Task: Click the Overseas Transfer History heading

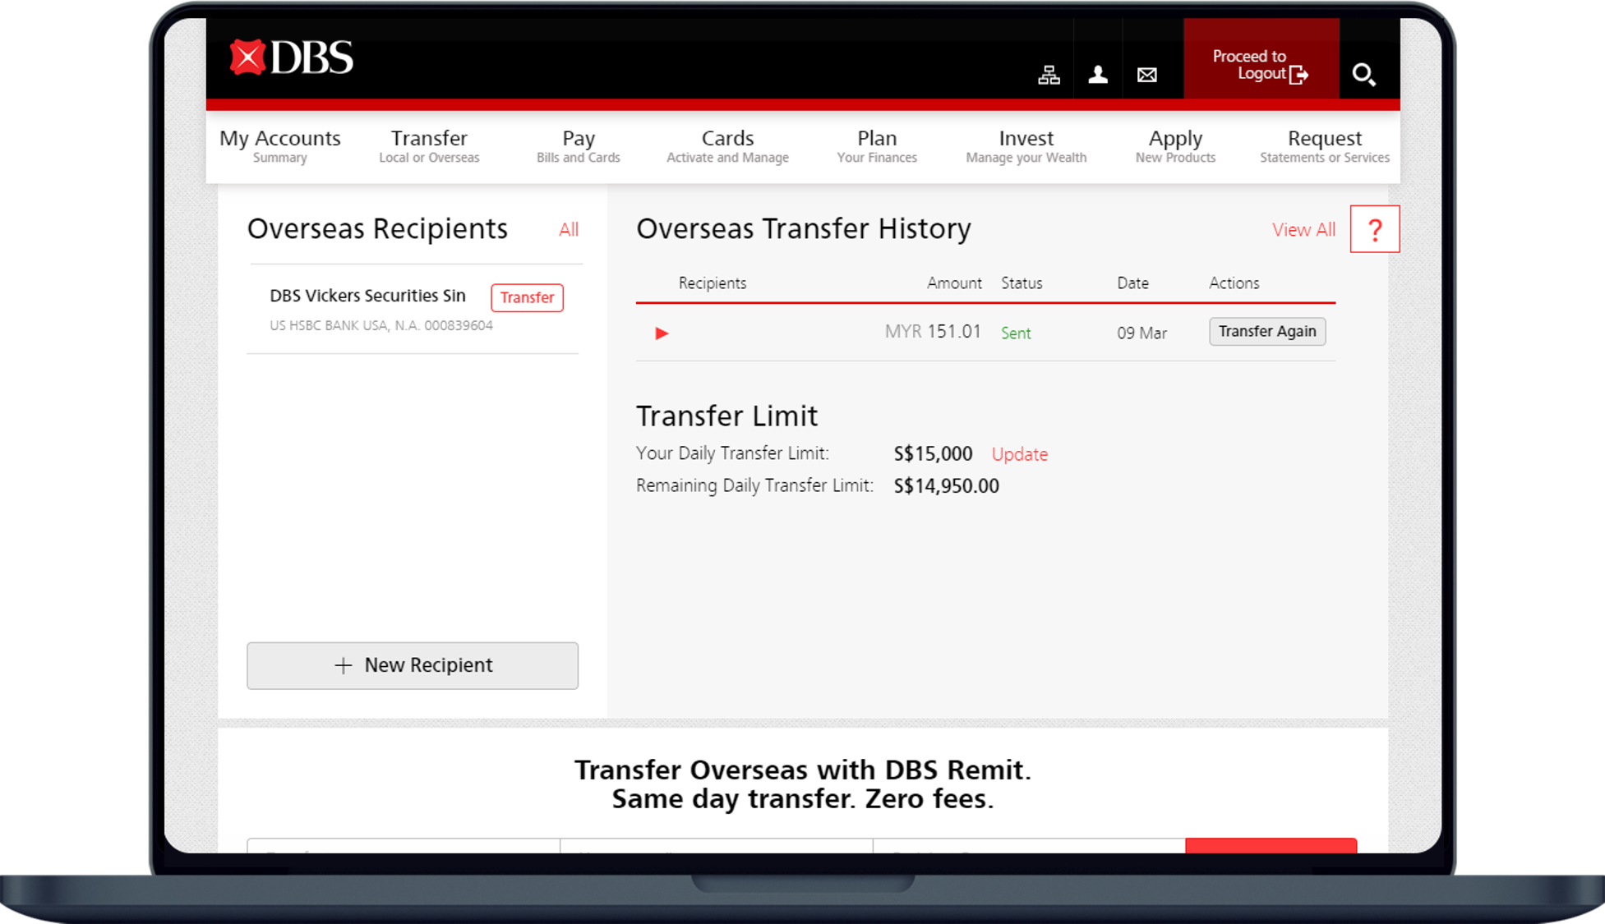Action: point(804,229)
